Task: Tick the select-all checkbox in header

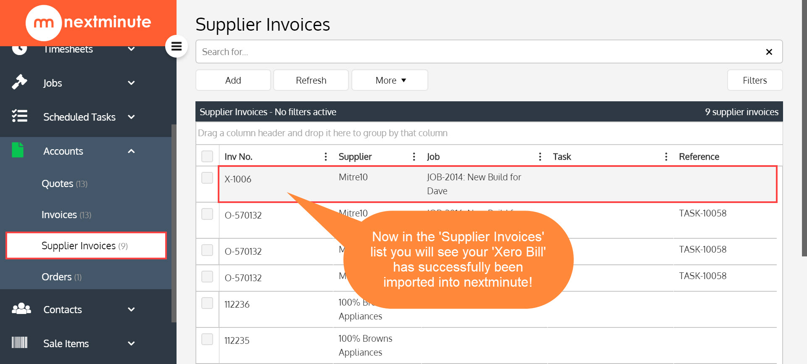Action: (x=207, y=156)
